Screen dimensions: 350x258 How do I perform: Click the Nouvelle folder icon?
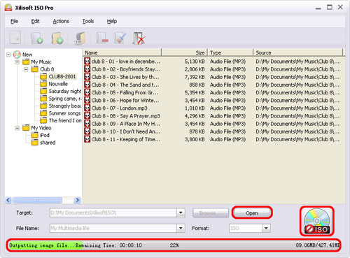[43, 84]
